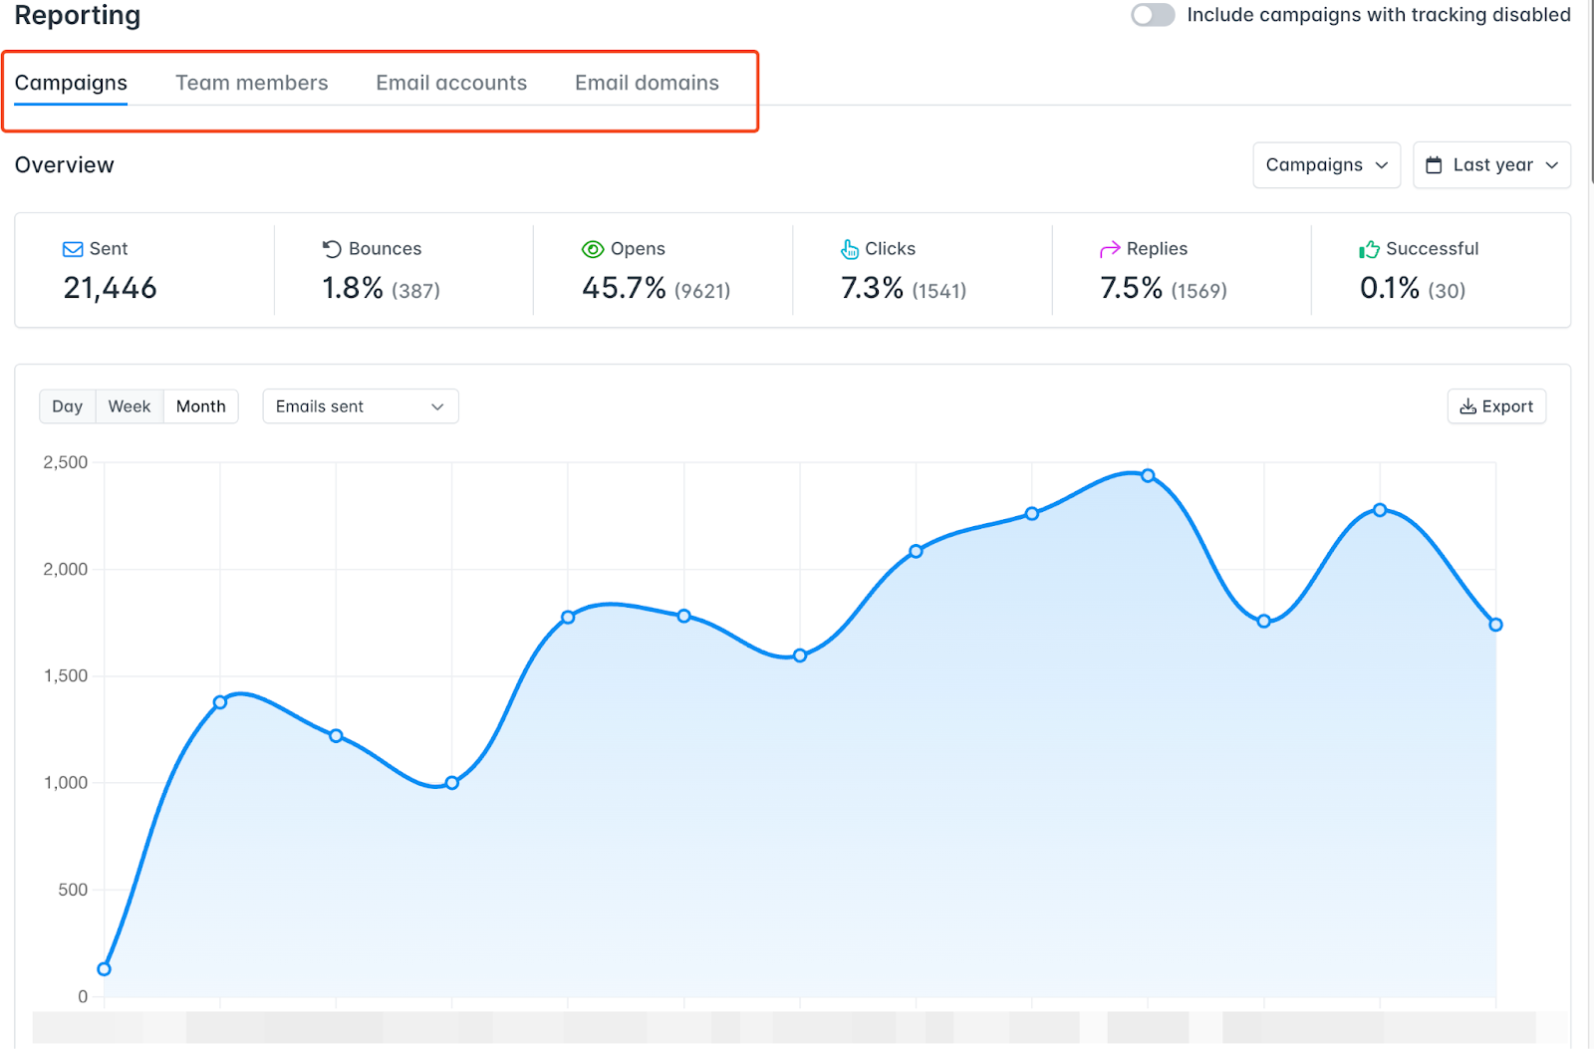Switch to the Team members tab
The height and width of the screenshot is (1049, 1594).
252,83
